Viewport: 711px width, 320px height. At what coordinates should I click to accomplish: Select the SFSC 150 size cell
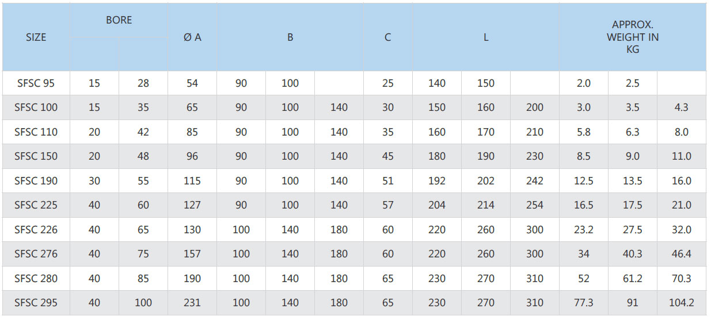36,156
